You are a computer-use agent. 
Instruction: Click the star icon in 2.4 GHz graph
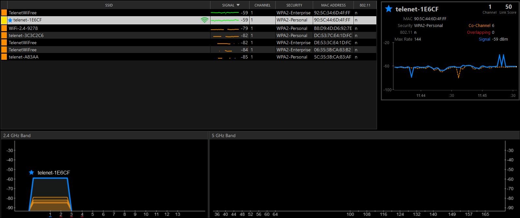point(31,173)
